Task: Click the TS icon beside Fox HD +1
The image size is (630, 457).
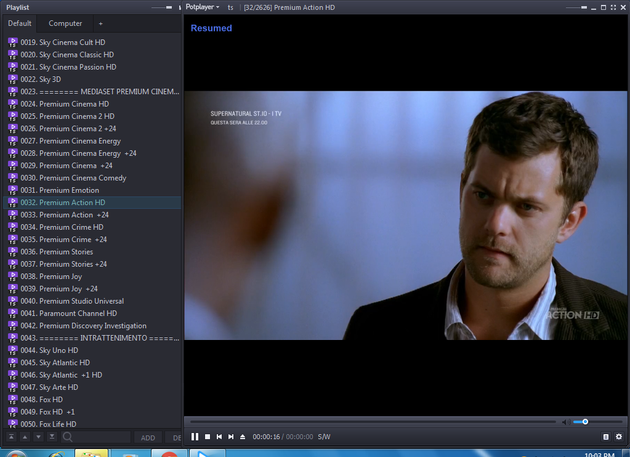Action: (12, 412)
